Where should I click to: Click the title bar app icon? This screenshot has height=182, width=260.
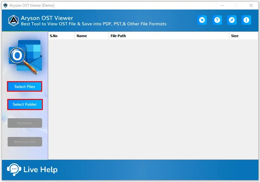pyautogui.click(x=5, y=5)
